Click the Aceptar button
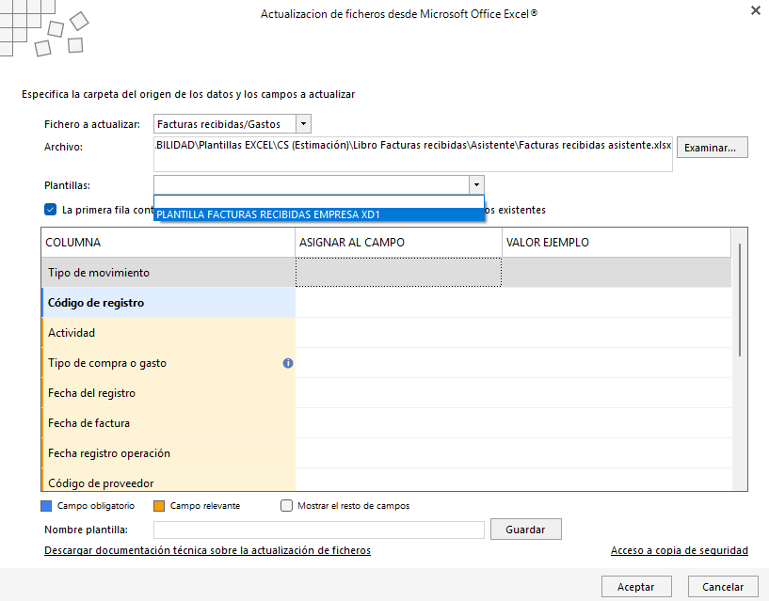769x601 pixels. tap(636, 587)
